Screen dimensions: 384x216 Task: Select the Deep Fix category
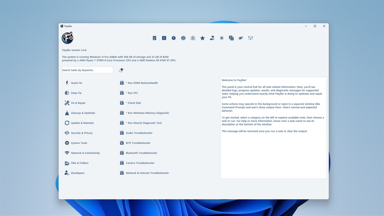pyautogui.click(x=73, y=93)
